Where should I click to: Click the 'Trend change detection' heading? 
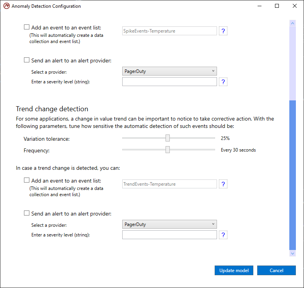click(52, 109)
